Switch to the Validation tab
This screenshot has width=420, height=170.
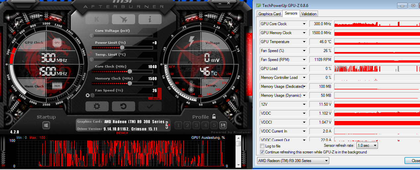(x=309, y=14)
